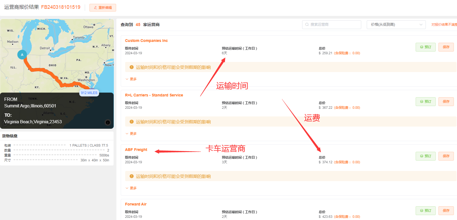The width and height of the screenshot is (457, 220).
Task: Click the 30in x 40in x 50in size
Action: [95, 160]
